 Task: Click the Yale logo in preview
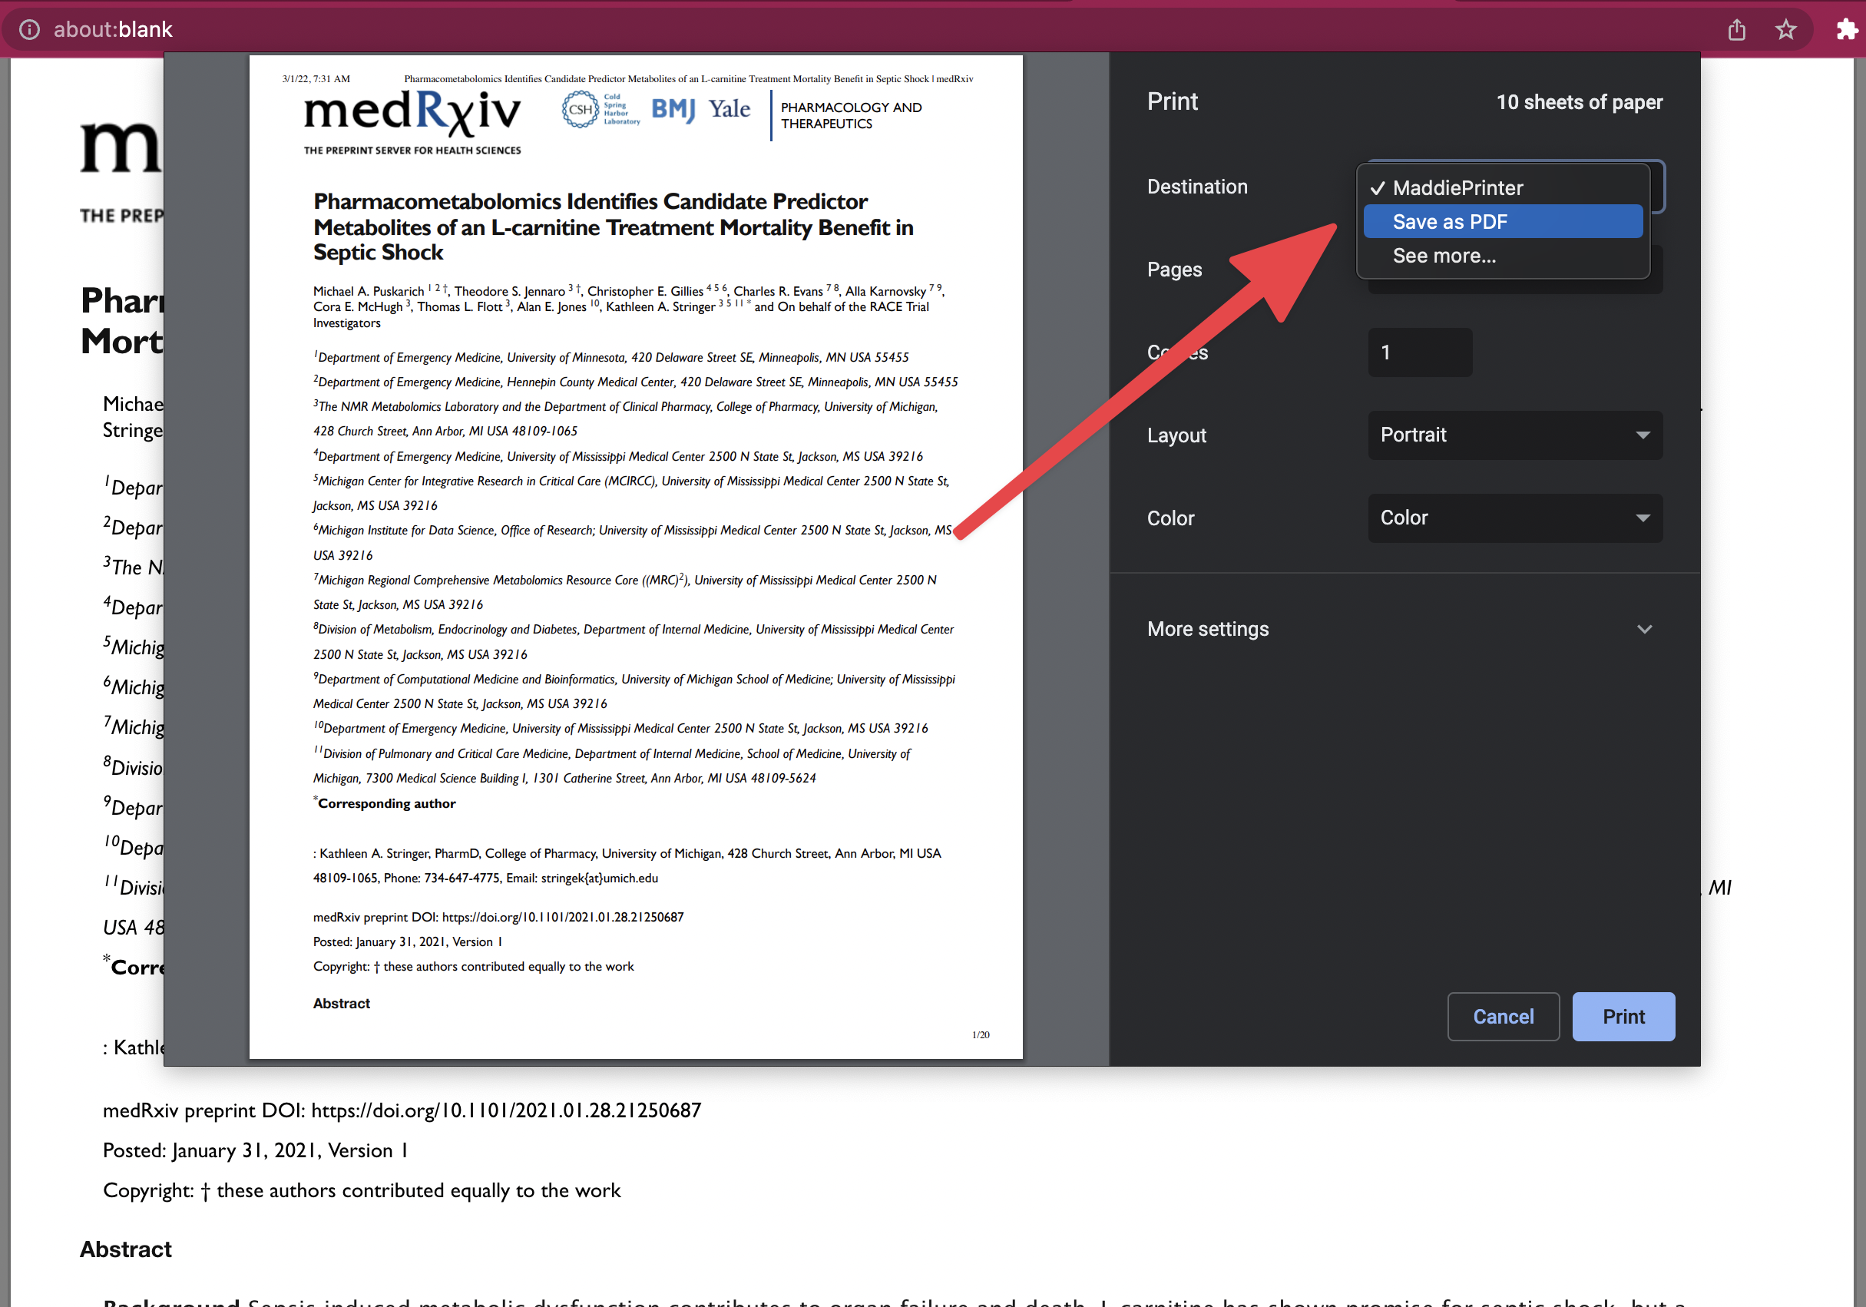[x=729, y=109]
